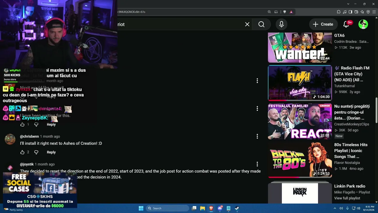Open the browser hamburger main menu
This screenshot has width=378, height=213.
[374, 12]
